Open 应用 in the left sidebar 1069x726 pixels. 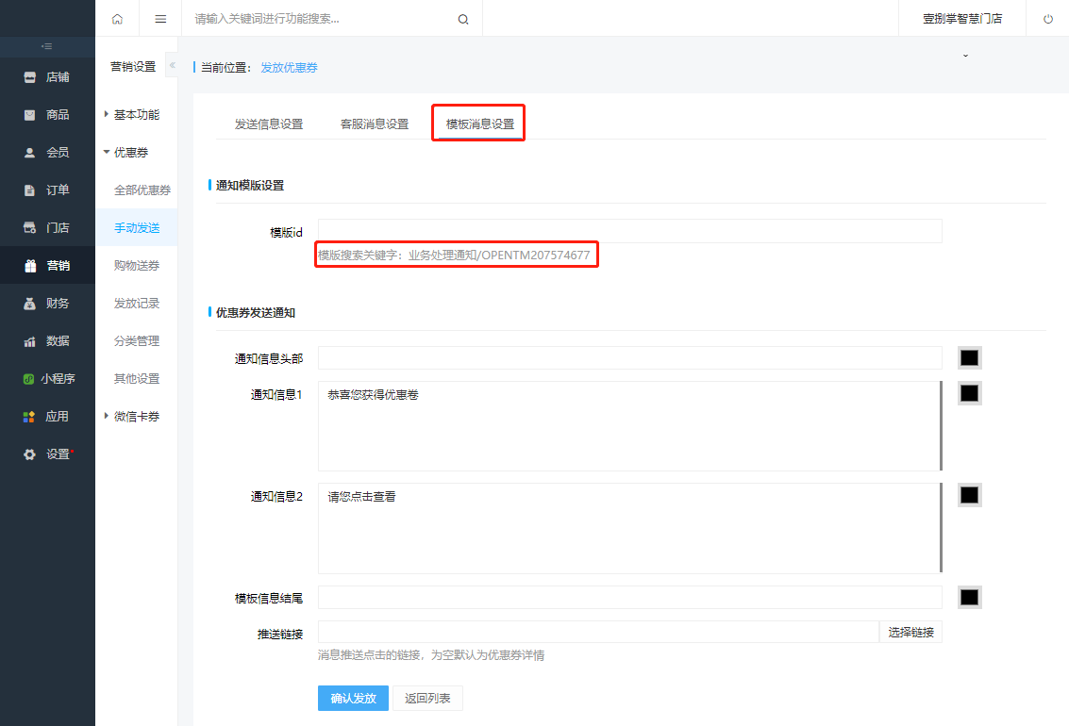47,416
